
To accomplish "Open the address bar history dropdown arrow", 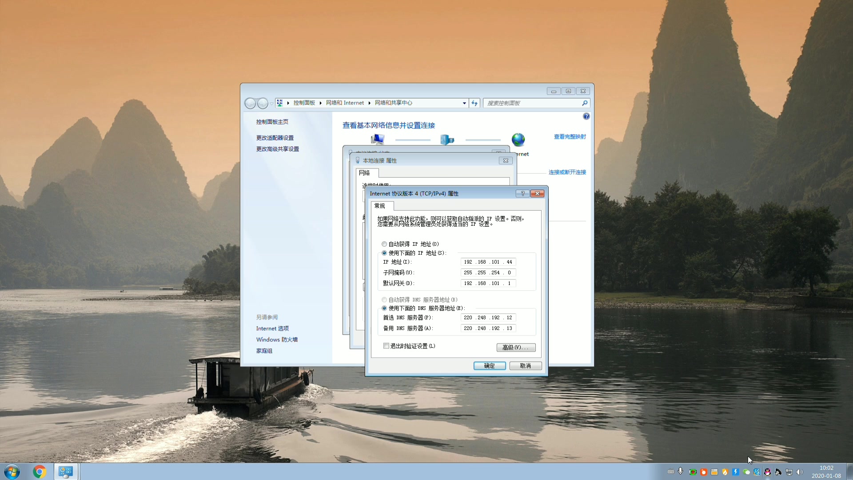I will pos(464,103).
